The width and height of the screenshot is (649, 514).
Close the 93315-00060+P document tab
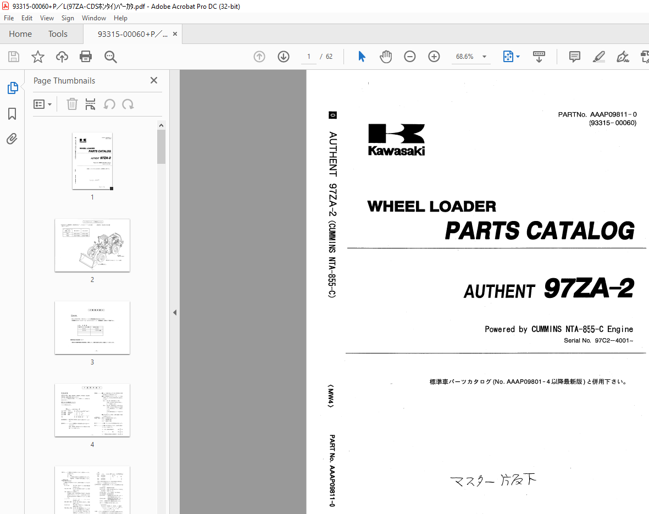175,34
